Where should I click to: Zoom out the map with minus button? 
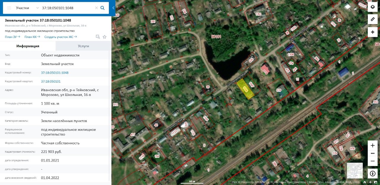point(373,161)
